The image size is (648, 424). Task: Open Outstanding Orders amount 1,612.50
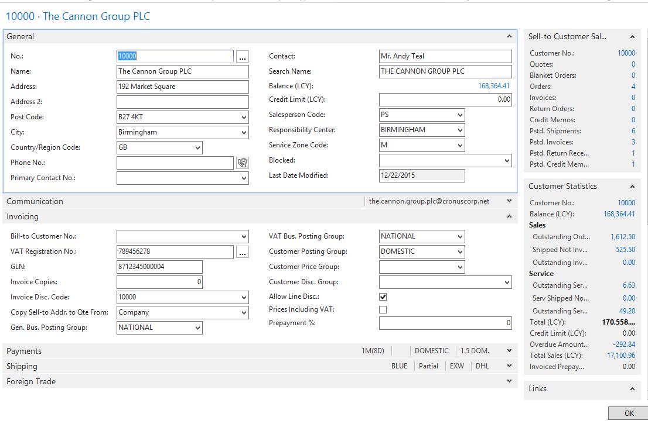623,237
